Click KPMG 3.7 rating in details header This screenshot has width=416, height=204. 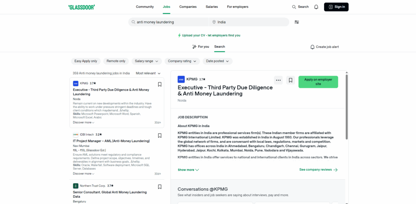coord(202,79)
